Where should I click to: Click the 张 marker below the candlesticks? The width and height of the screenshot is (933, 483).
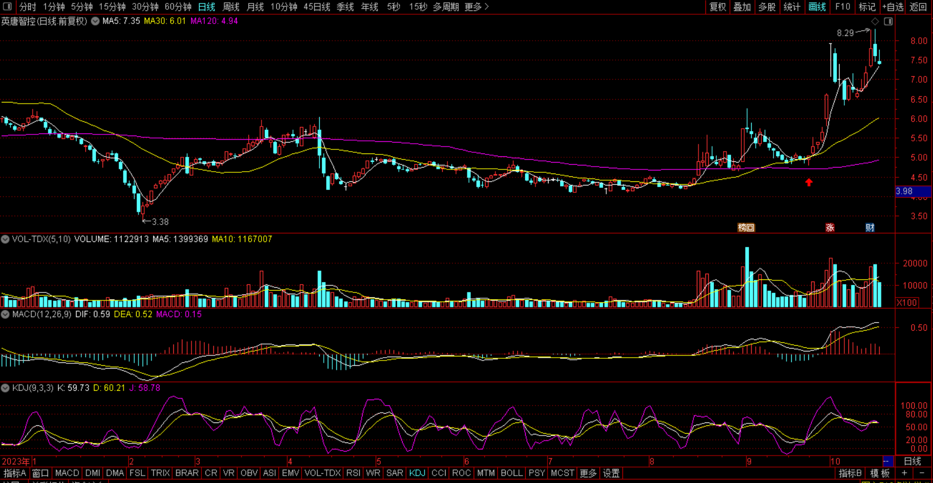tap(830, 228)
